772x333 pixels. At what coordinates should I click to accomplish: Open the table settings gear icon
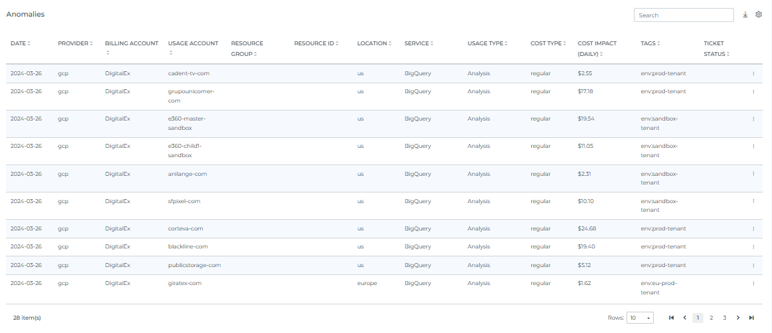point(759,15)
